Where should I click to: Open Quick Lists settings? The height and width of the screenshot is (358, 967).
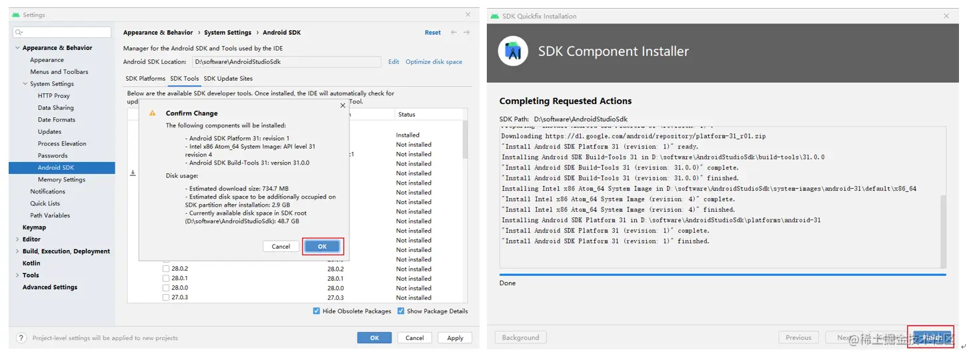[x=45, y=203]
